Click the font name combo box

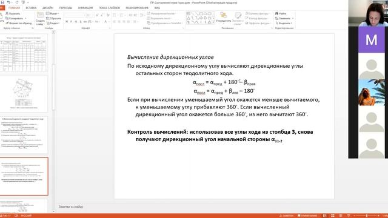pyautogui.click(x=75, y=15)
